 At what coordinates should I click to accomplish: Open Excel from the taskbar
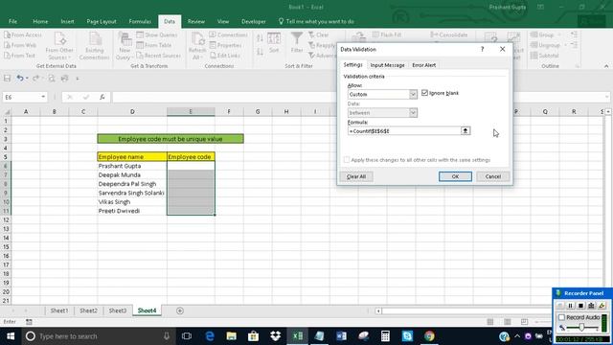point(298,336)
